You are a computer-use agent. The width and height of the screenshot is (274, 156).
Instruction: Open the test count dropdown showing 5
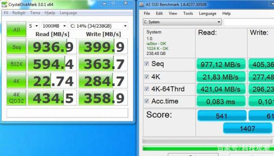33,26
